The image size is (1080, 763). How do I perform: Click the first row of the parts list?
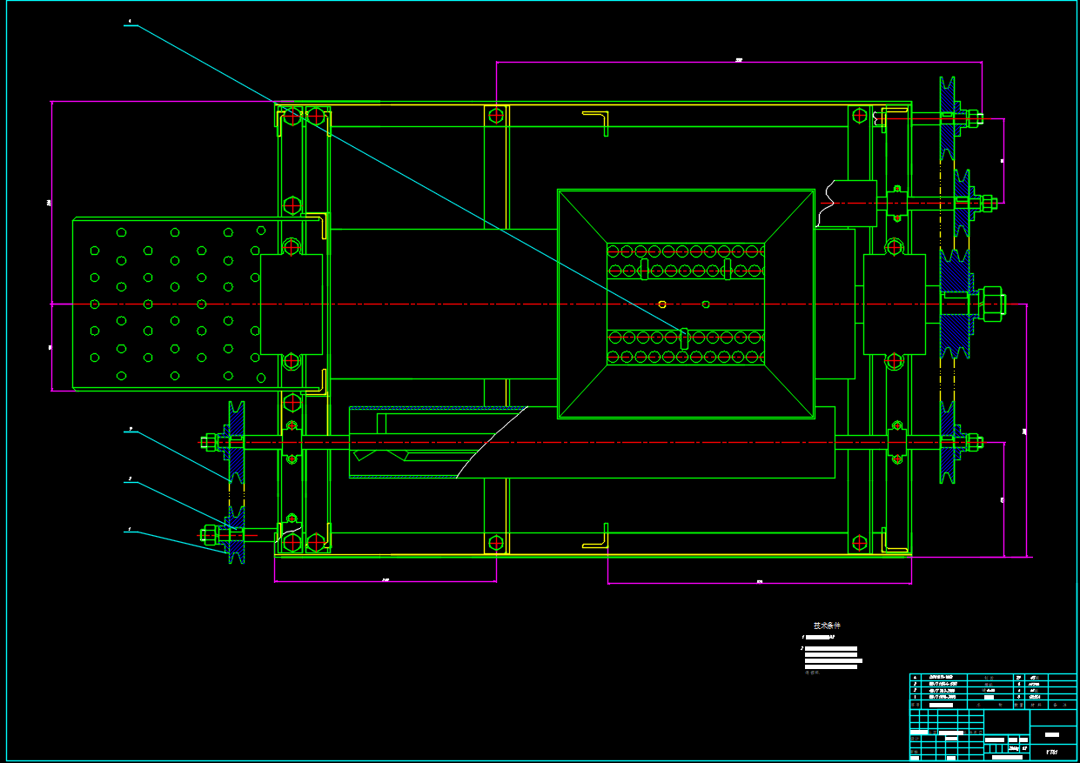click(x=992, y=677)
